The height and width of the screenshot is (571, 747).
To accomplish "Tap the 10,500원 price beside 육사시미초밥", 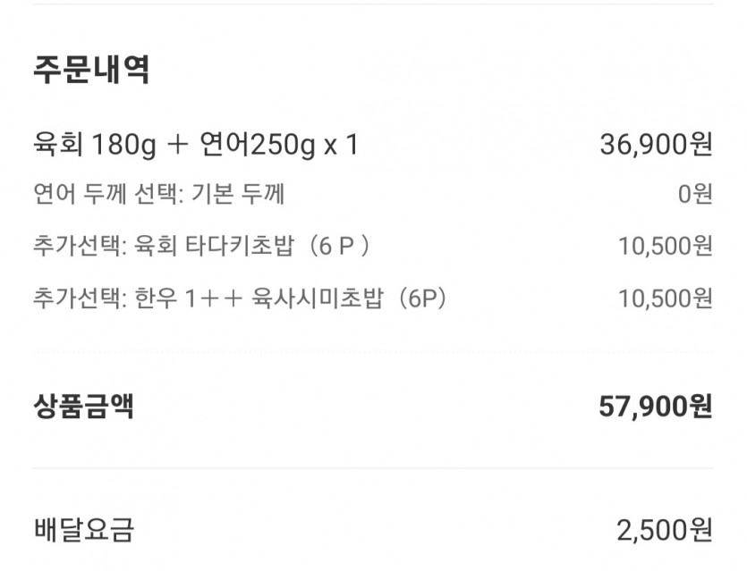I will point(665,298).
